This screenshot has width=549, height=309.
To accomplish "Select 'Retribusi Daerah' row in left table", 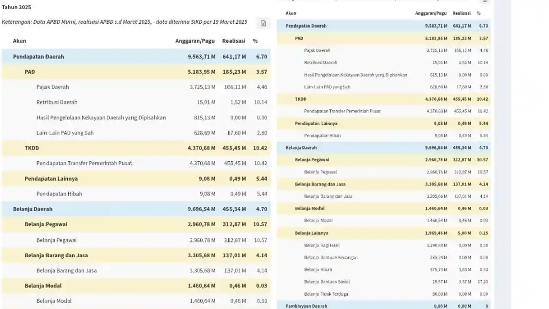I will pos(136,102).
